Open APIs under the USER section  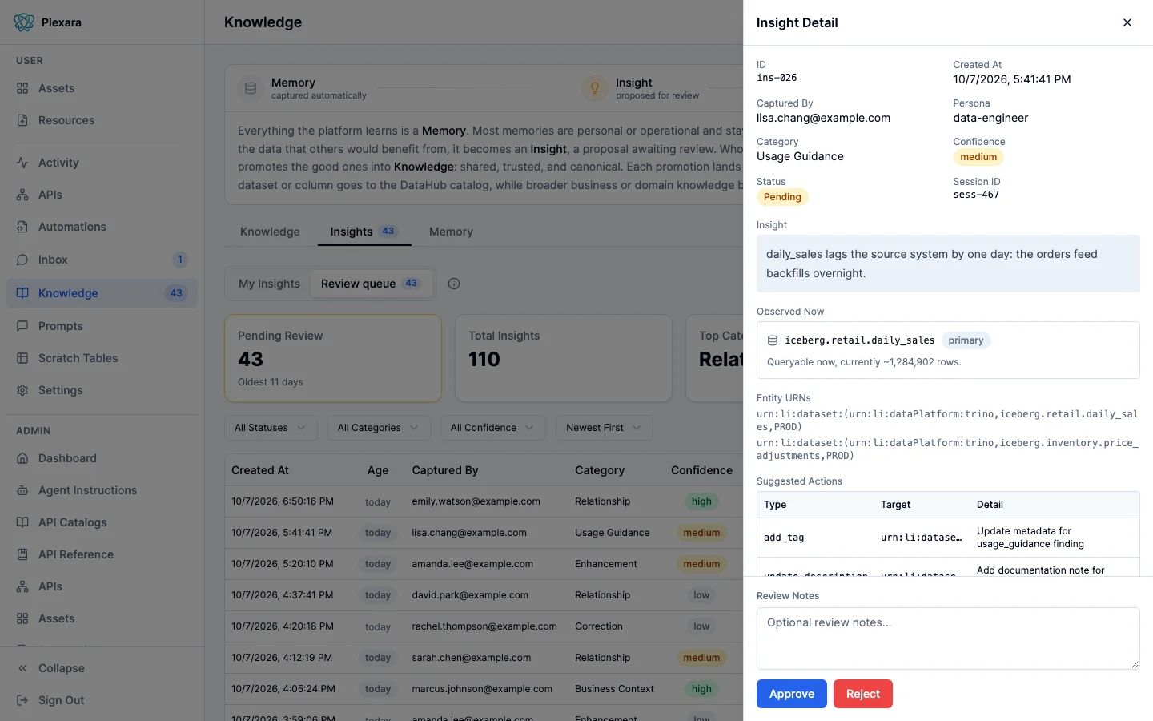102,195
